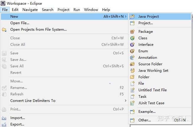Expand Convert Line Delimiters To submenu
This screenshot has height=127, width=193.
coord(125,101)
